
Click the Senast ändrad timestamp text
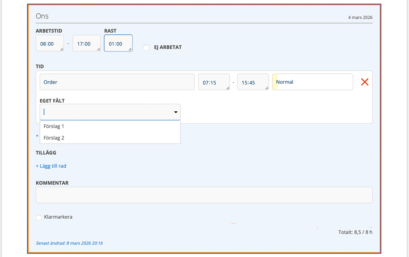click(x=69, y=243)
